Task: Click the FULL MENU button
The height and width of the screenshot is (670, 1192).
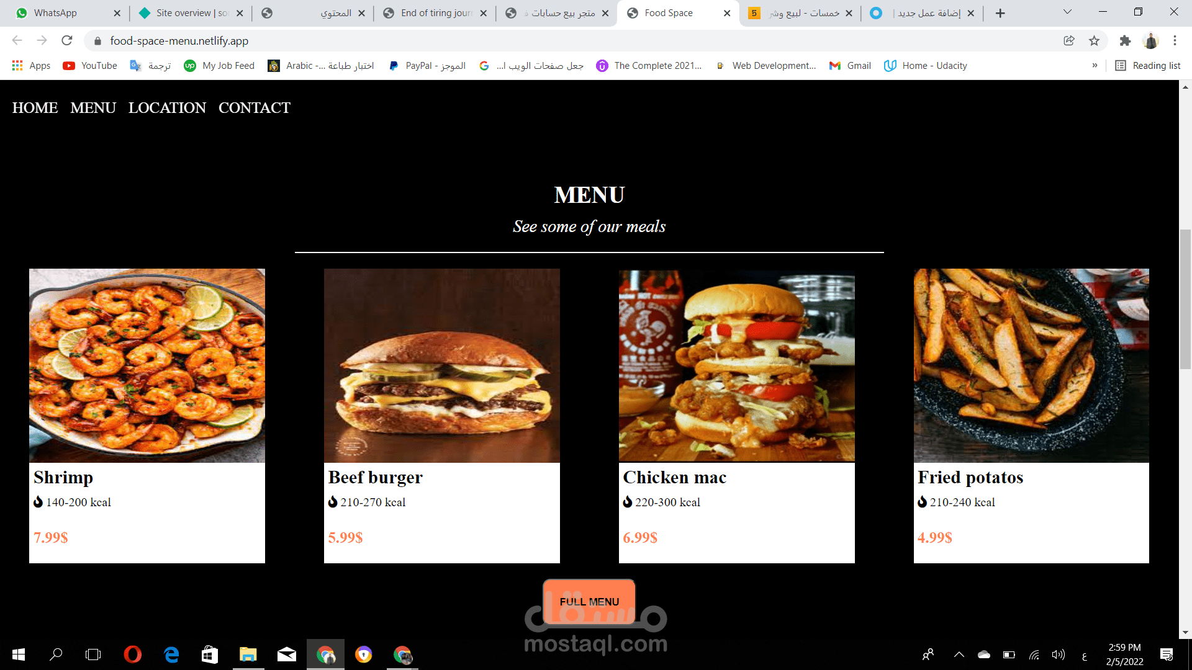Action: (x=589, y=601)
